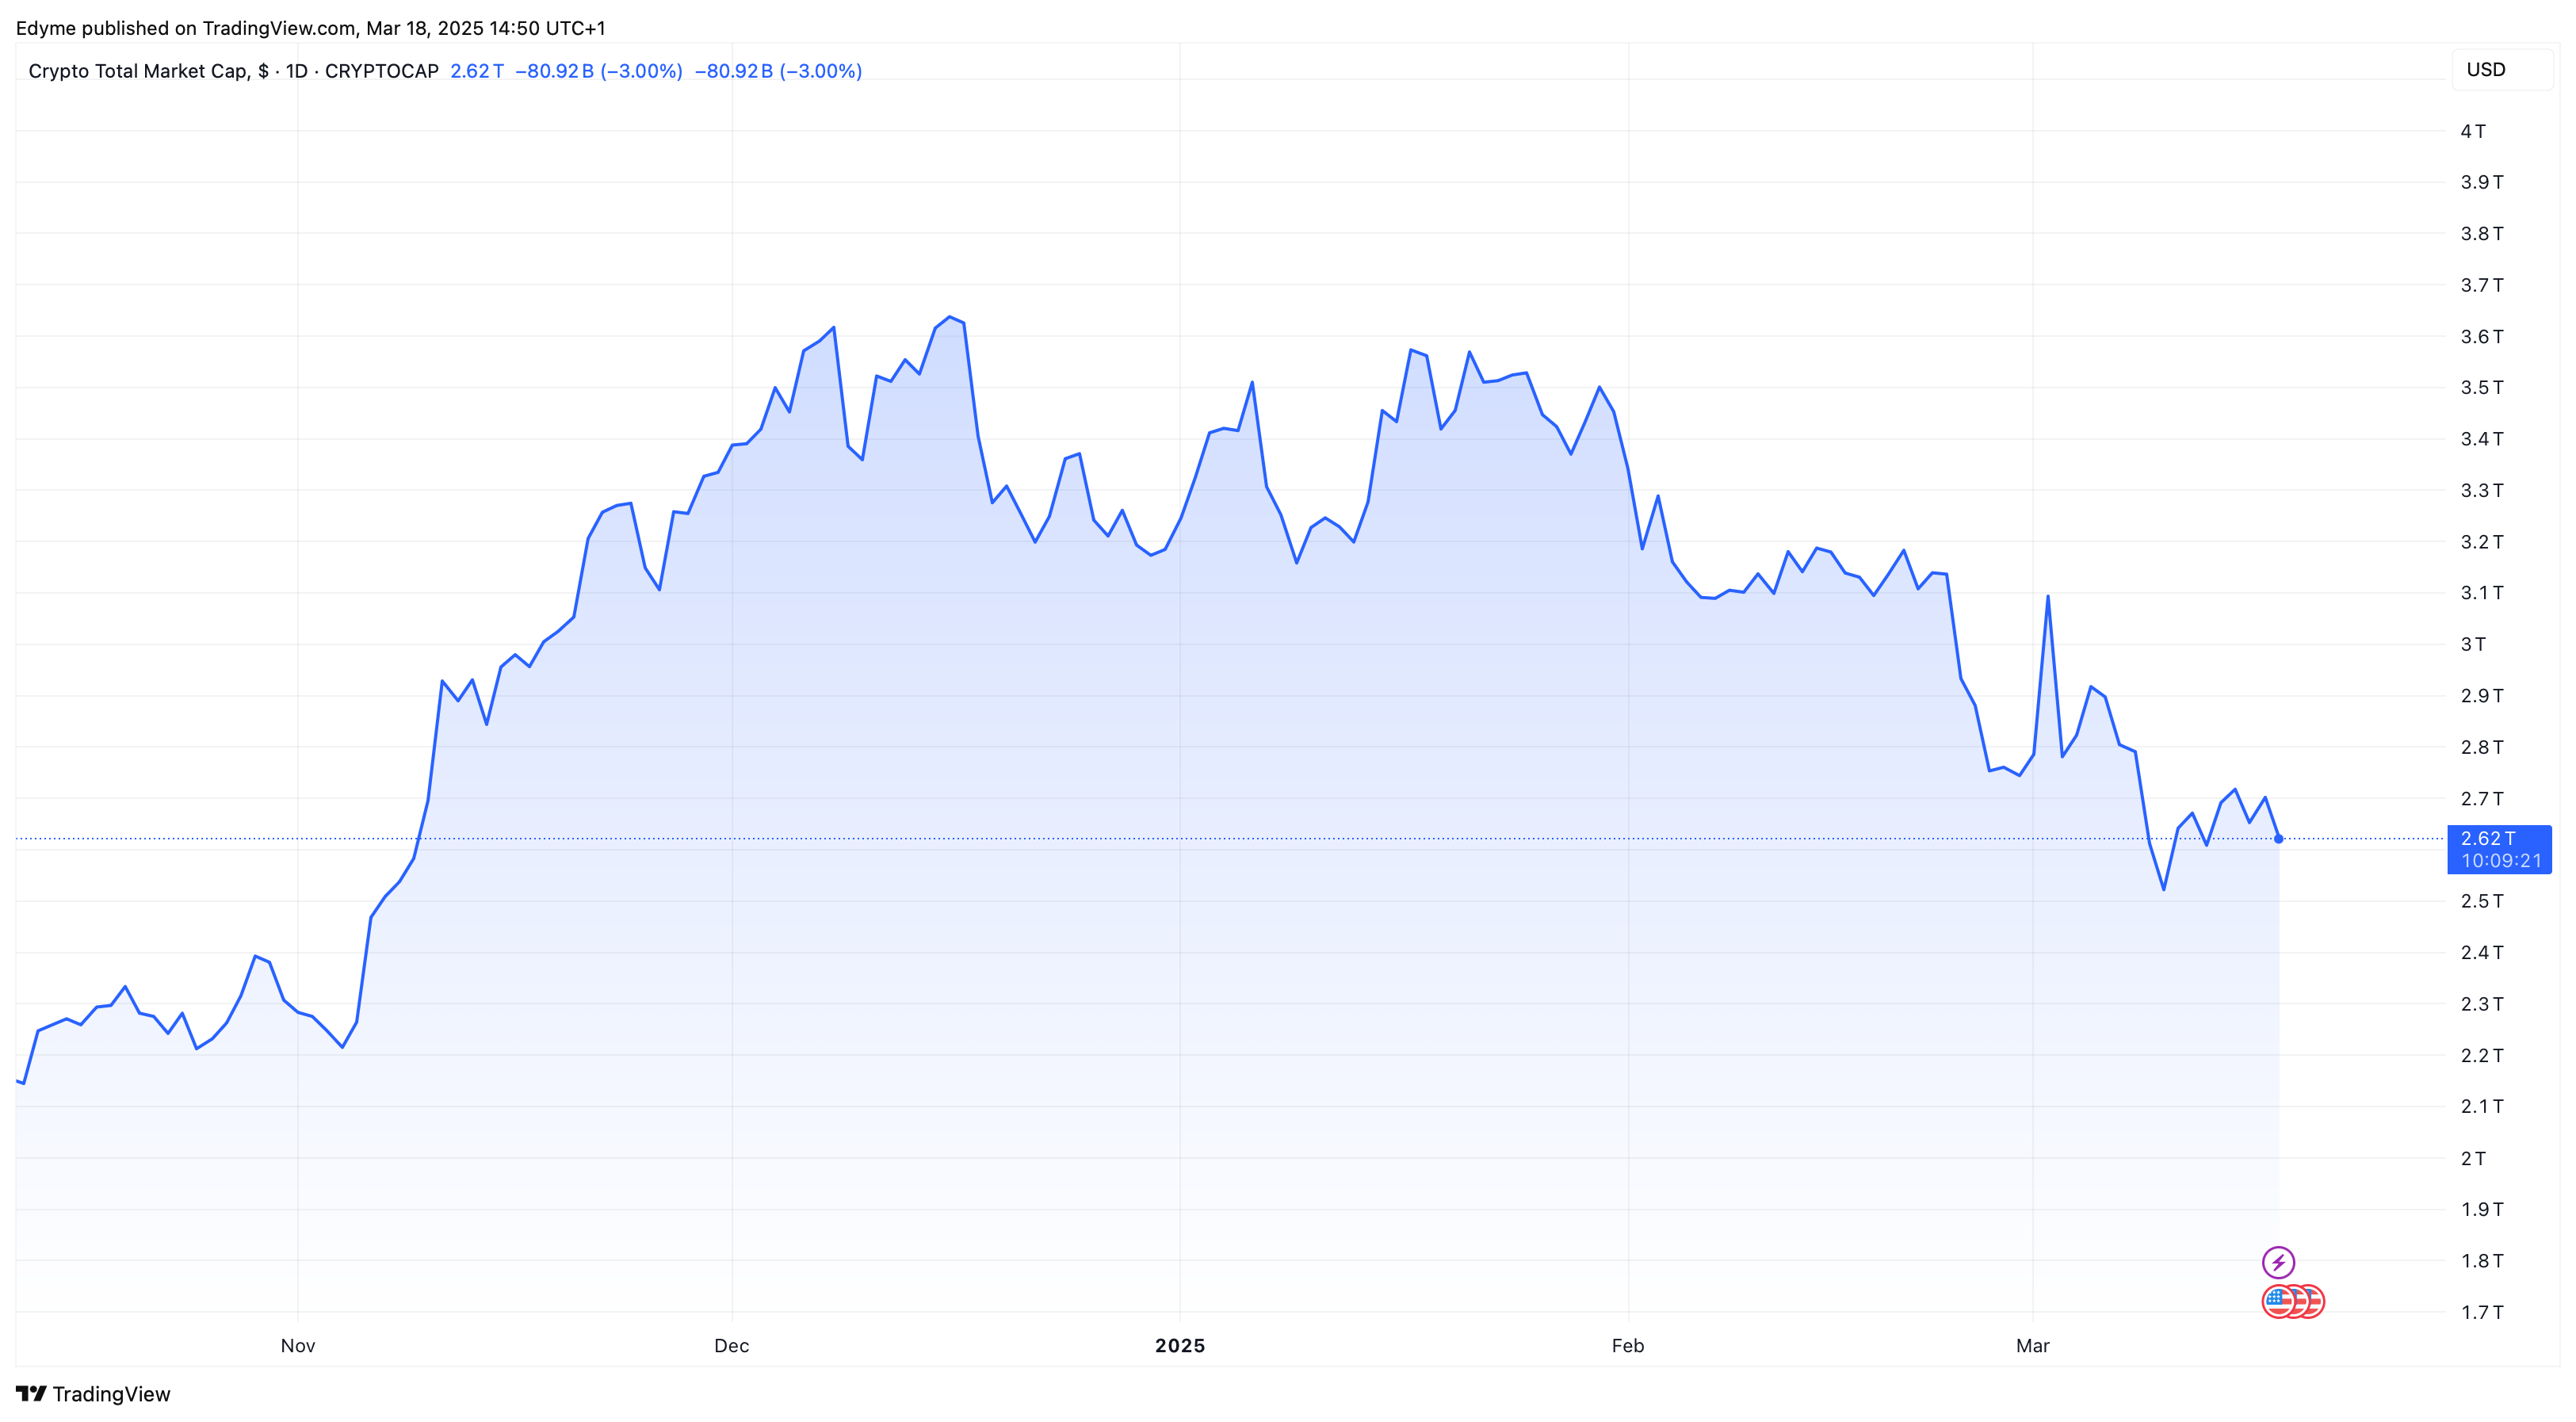Open the USD currency selector

tap(2501, 69)
